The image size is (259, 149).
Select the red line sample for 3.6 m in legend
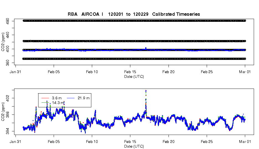coord(45,98)
